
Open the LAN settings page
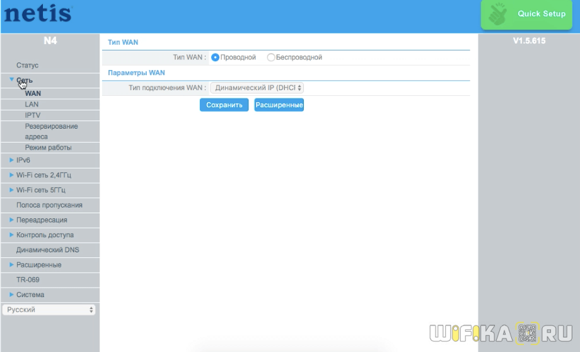(x=32, y=104)
